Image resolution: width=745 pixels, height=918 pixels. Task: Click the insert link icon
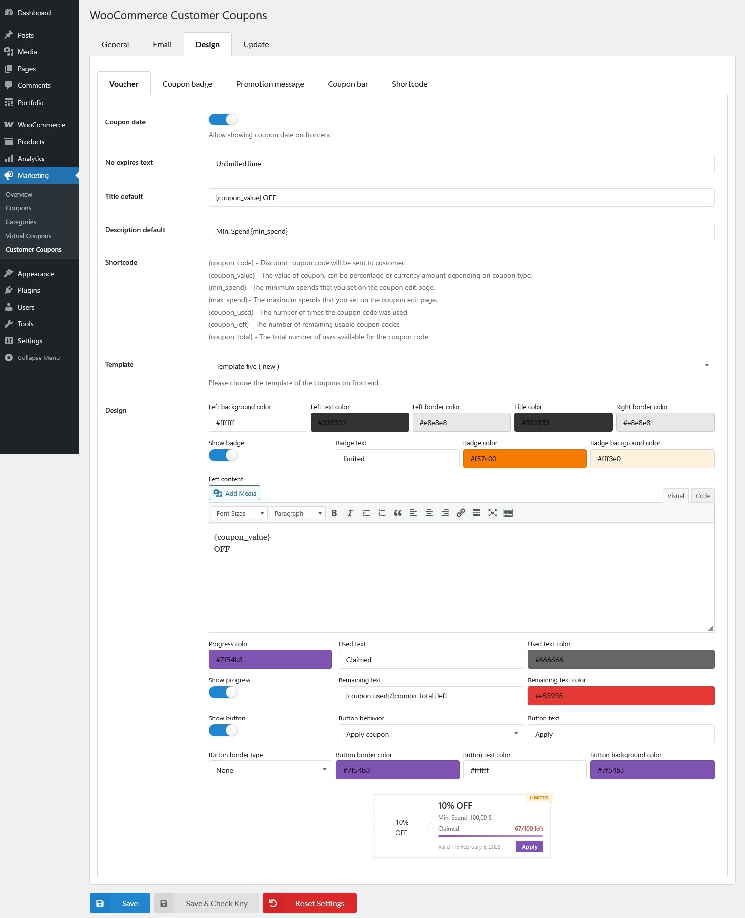click(460, 513)
